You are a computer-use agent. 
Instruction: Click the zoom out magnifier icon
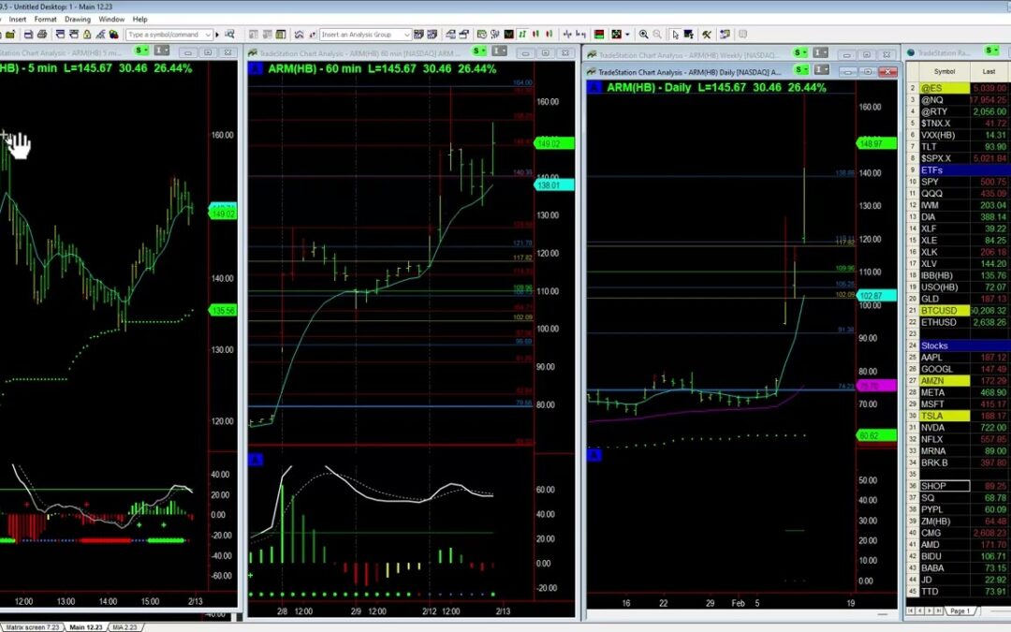[x=658, y=35]
